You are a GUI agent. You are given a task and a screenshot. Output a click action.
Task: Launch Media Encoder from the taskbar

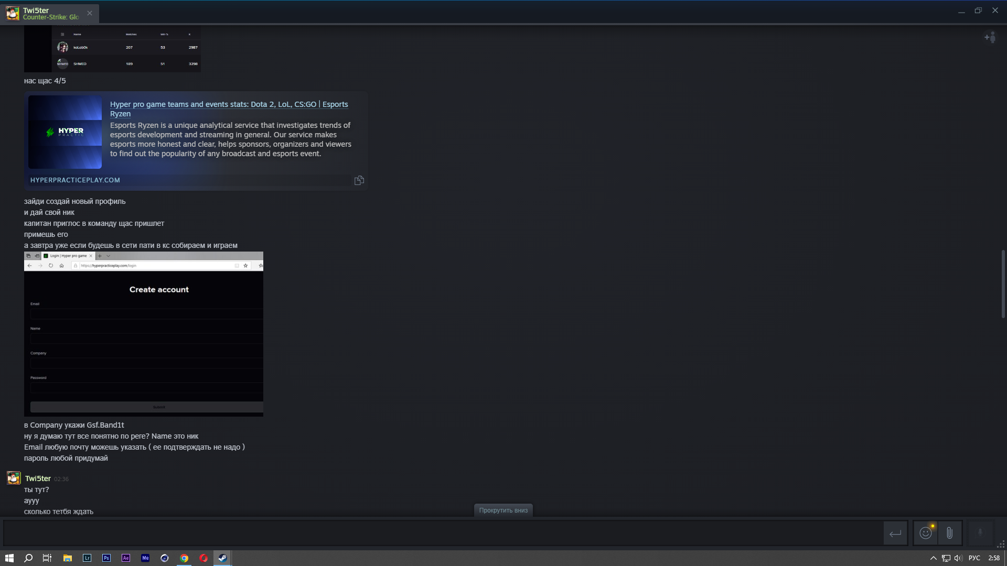[145, 558]
